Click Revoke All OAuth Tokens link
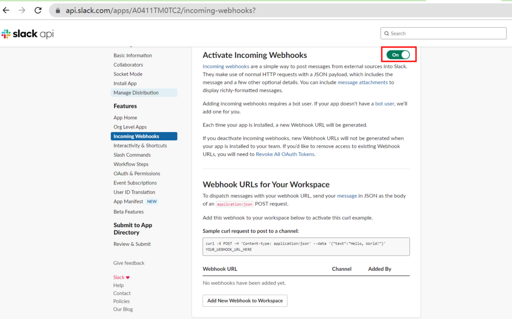The image size is (512, 319). [x=285, y=154]
